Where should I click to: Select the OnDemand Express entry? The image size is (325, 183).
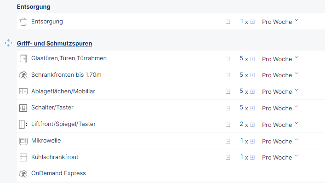tap(58, 173)
